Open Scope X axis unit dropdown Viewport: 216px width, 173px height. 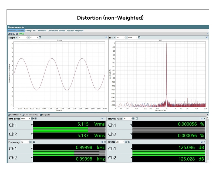tap(23, 37)
